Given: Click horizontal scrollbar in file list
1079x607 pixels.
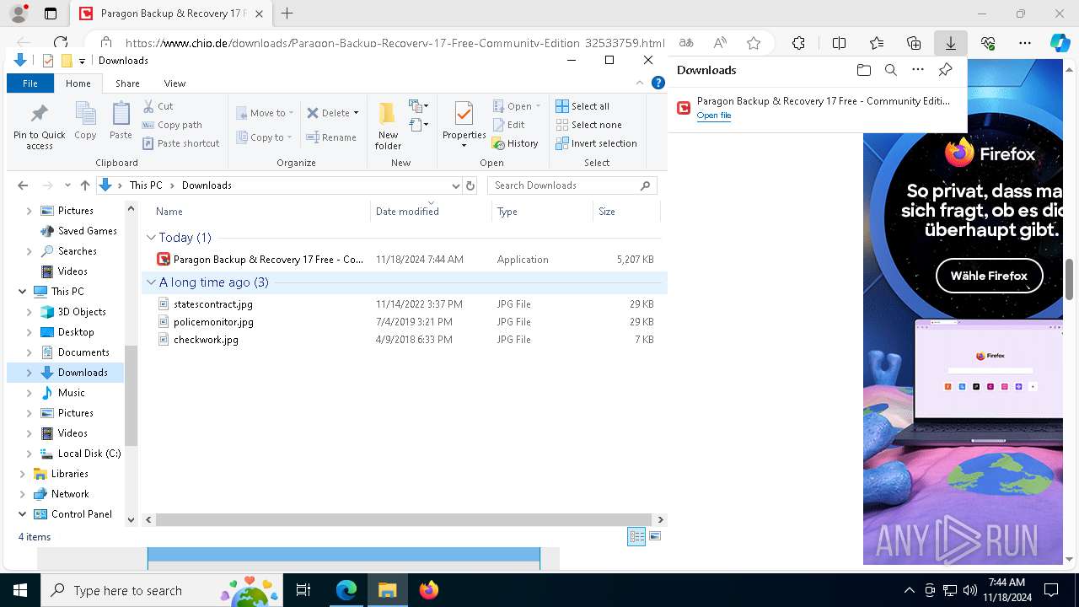Looking at the screenshot, I should 404,520.
